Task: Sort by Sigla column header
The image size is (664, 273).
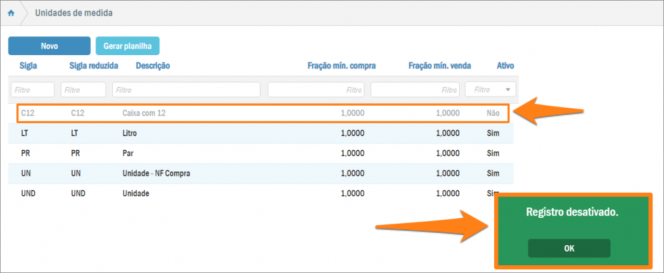Action: pos(29,65)
